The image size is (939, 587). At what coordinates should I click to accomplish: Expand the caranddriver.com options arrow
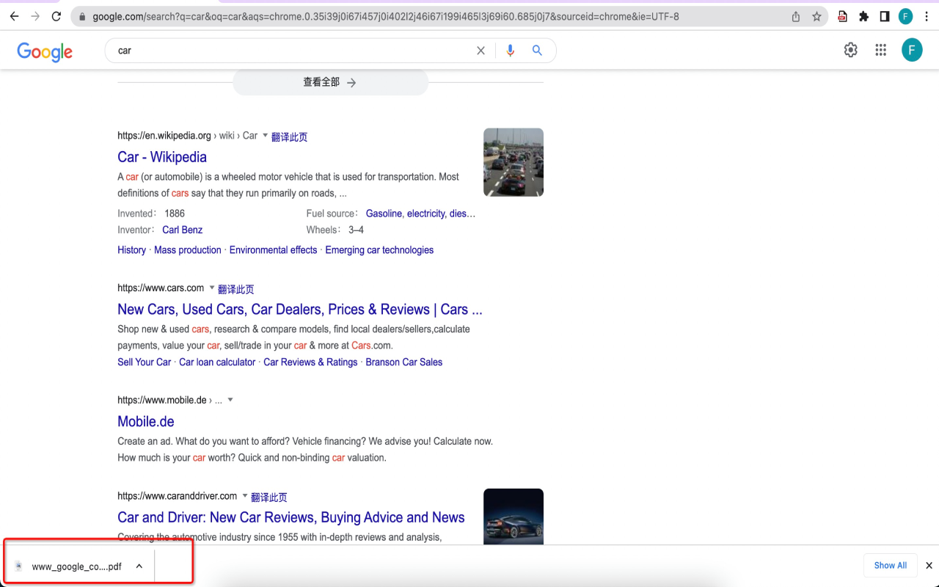click(245, 496)
